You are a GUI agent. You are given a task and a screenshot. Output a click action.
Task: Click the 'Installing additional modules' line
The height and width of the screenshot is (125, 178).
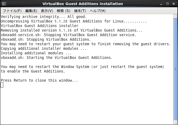coord(36,53)
